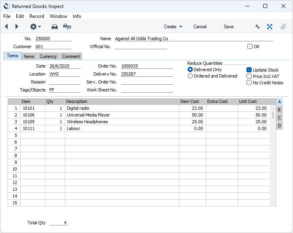Screen dimensions: 293x233
Task: Select flip D of the matrix
Action: 279,126
